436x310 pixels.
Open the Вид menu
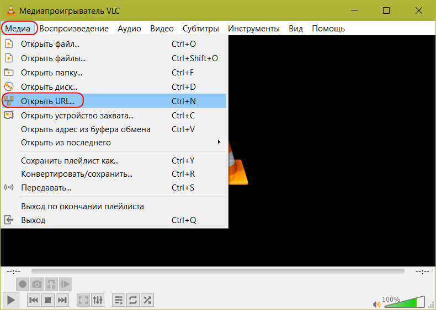[296, 29]
